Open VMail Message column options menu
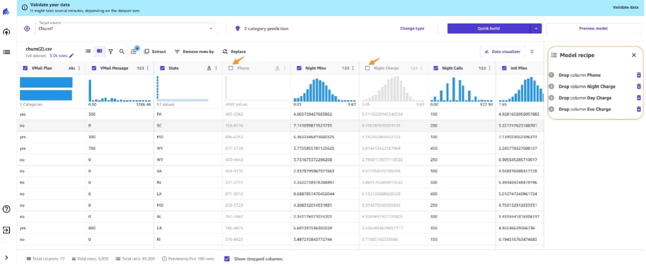The image size is (646, 267). coord(147,68)
